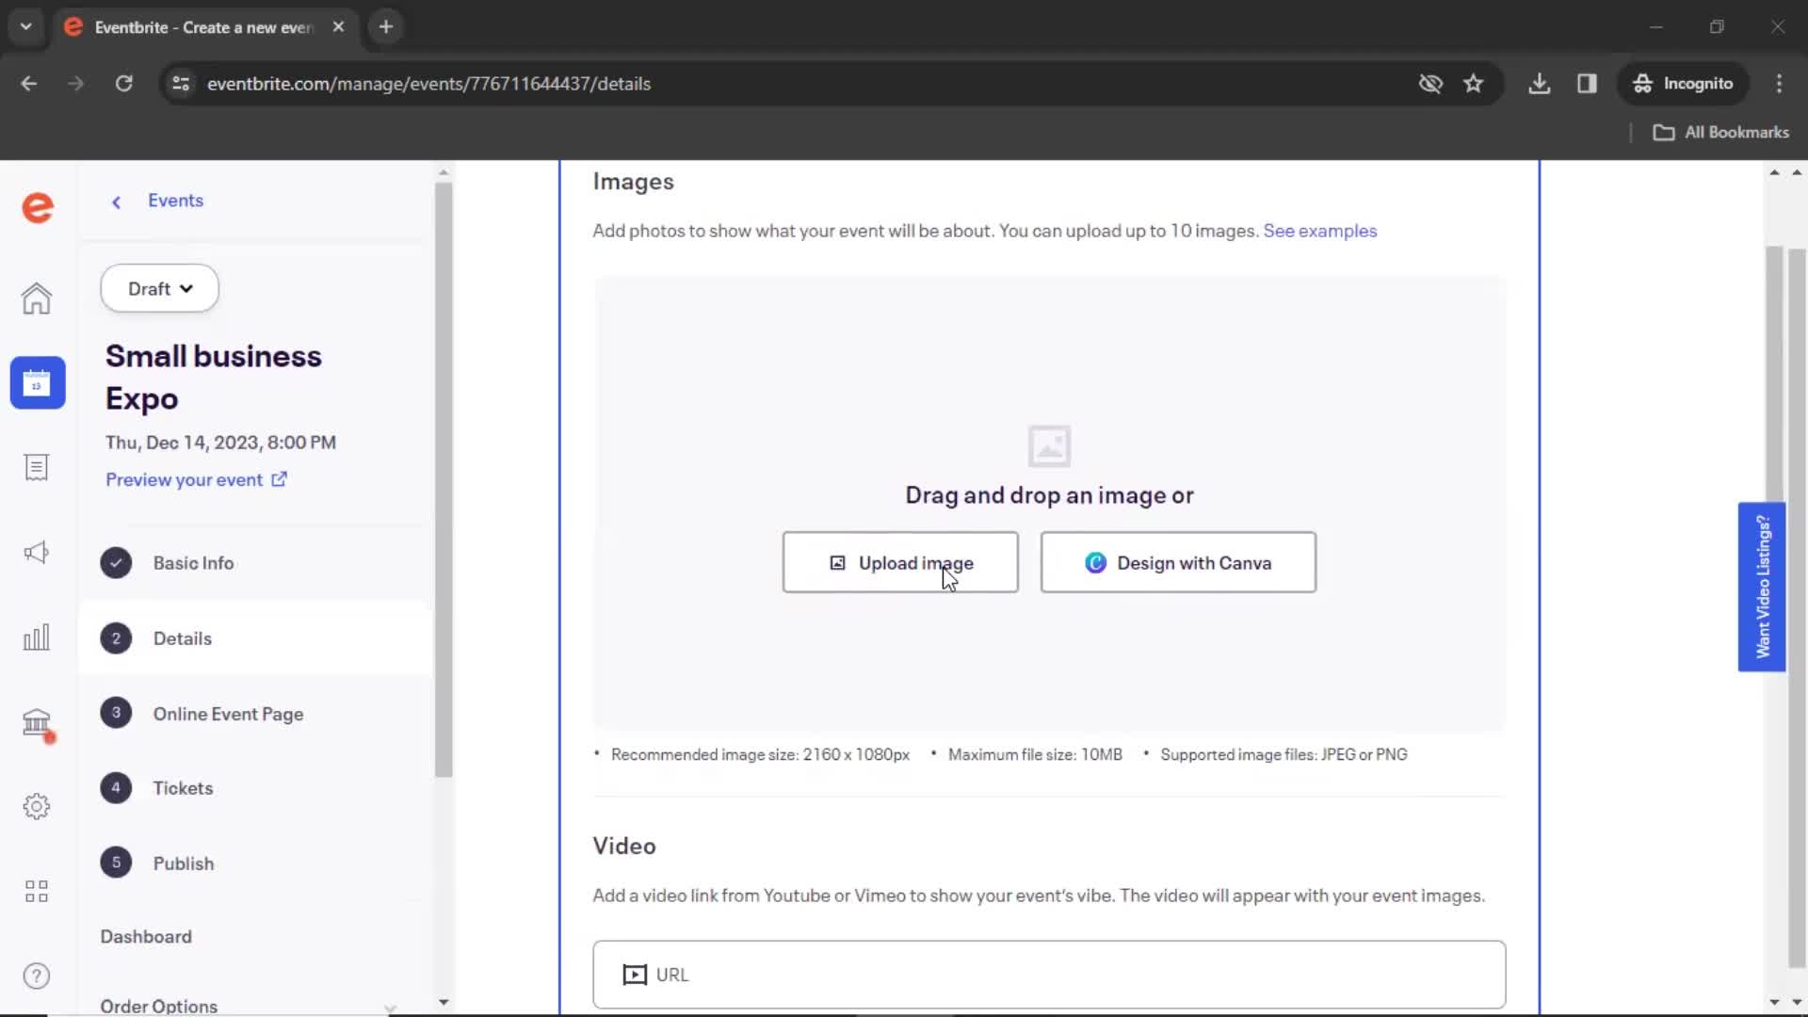Click the apps/grid icon in sidebar
The width and height of the screenshot is (1808, 1017).
36,890
